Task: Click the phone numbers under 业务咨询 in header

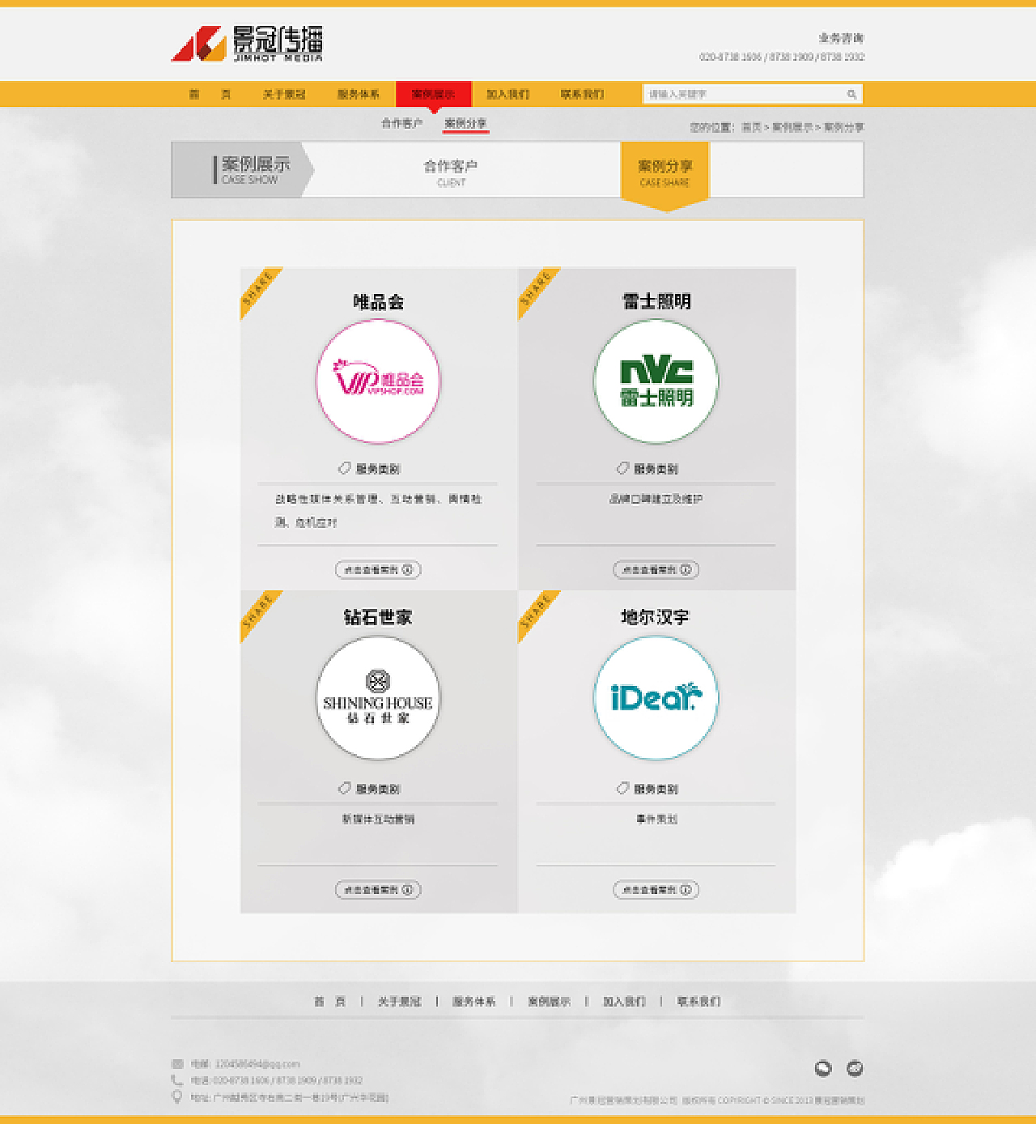Action: pyautogui.click(x=782, y=57)
